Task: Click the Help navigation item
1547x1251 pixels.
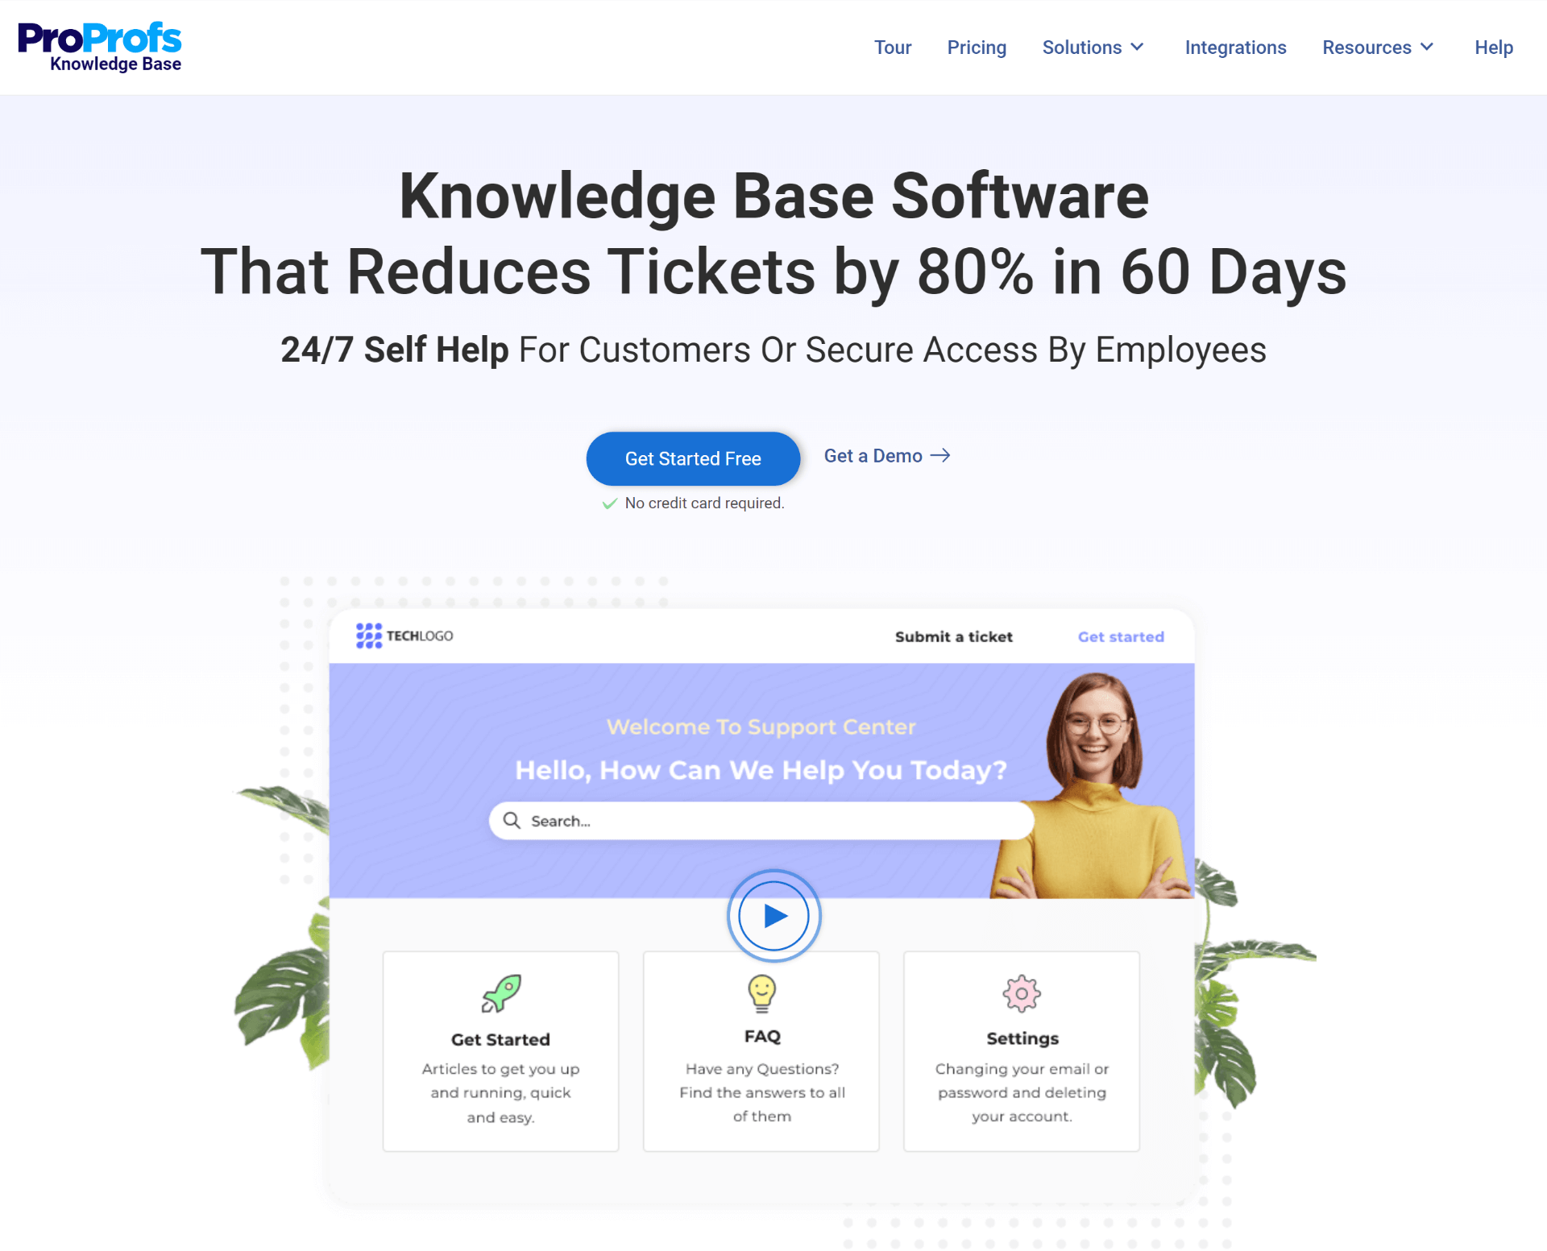Action: [1495, 48]
